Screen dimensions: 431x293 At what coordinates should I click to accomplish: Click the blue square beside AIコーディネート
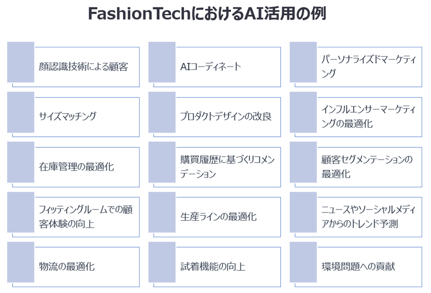click(x=162, y=62)
